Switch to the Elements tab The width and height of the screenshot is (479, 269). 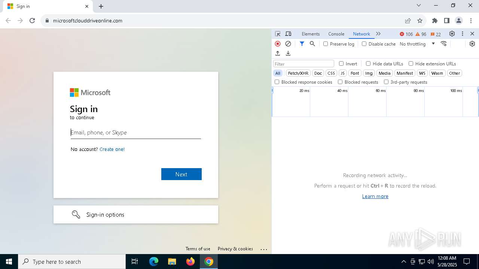(311, 34)
